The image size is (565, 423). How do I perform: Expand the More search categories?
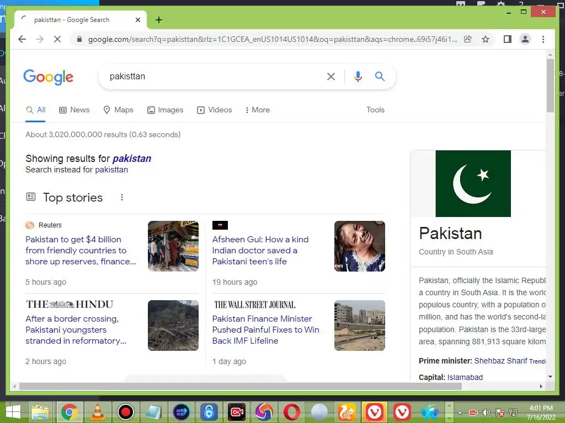(x=257, y=110)
